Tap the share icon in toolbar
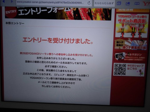Image resolution: width=150 pixels, height=112 pixels. coord(128,4)
